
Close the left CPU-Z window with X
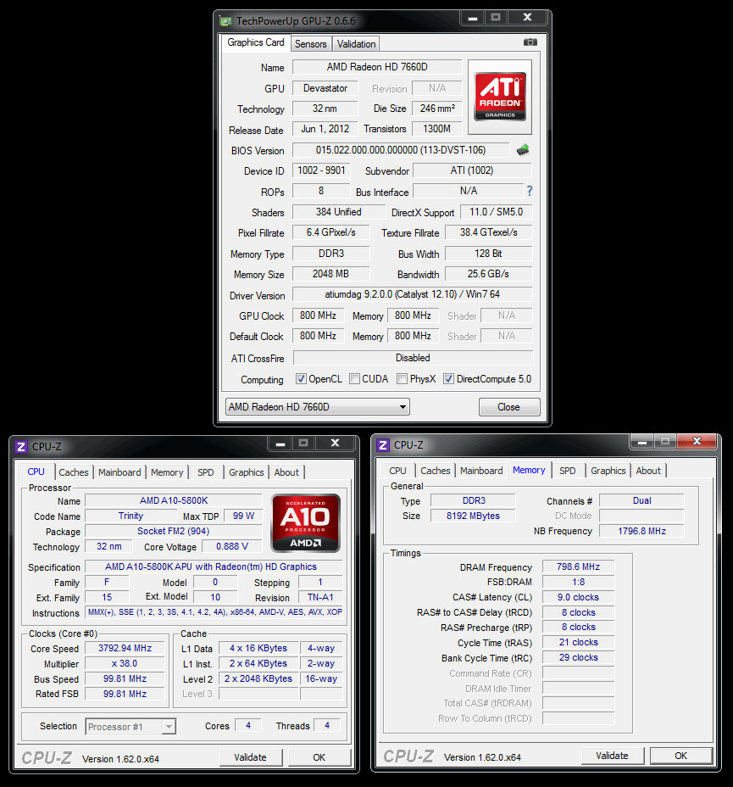[335, 444]
